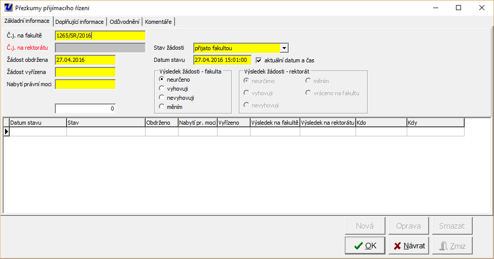Open the Odůvodnění tab

coord(125,22)
